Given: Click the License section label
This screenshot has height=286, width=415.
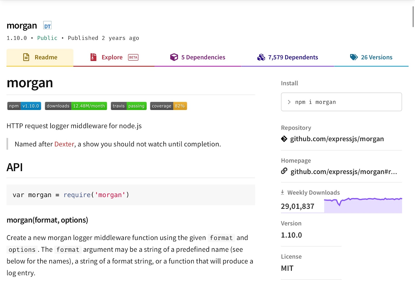Looking at the screenshot, I should 291,257.
